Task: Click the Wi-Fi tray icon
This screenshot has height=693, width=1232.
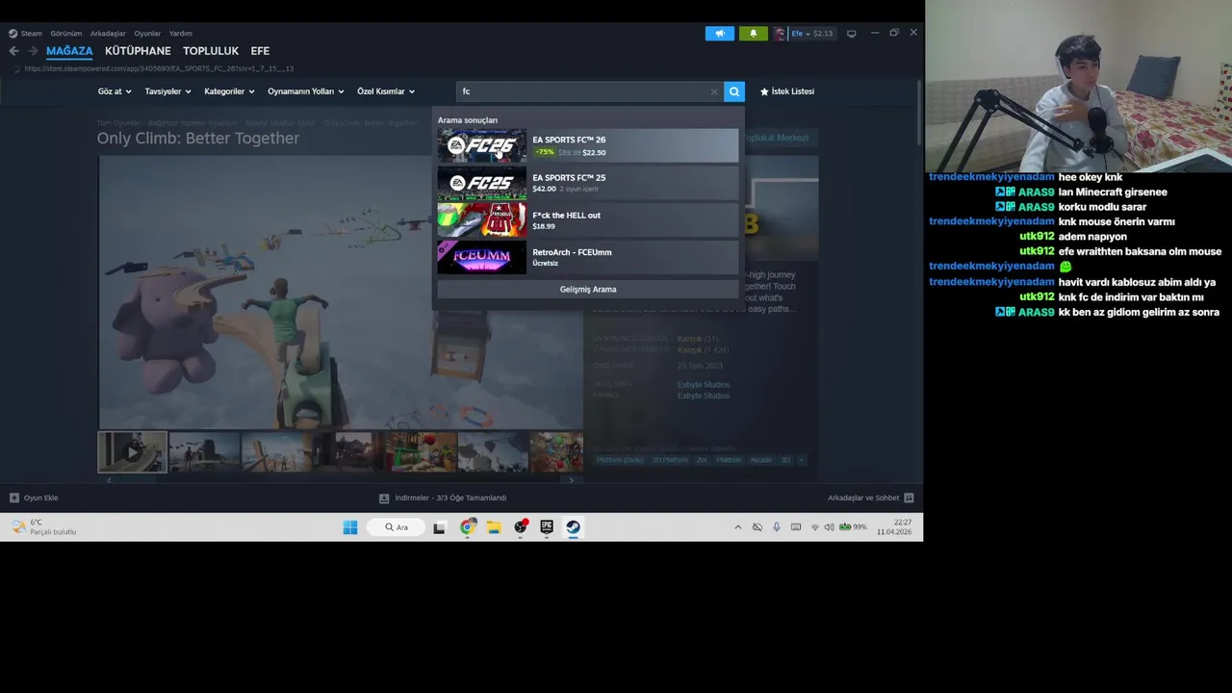Action: [814, 526]
